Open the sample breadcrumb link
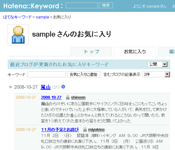 (x=42, y=17)
